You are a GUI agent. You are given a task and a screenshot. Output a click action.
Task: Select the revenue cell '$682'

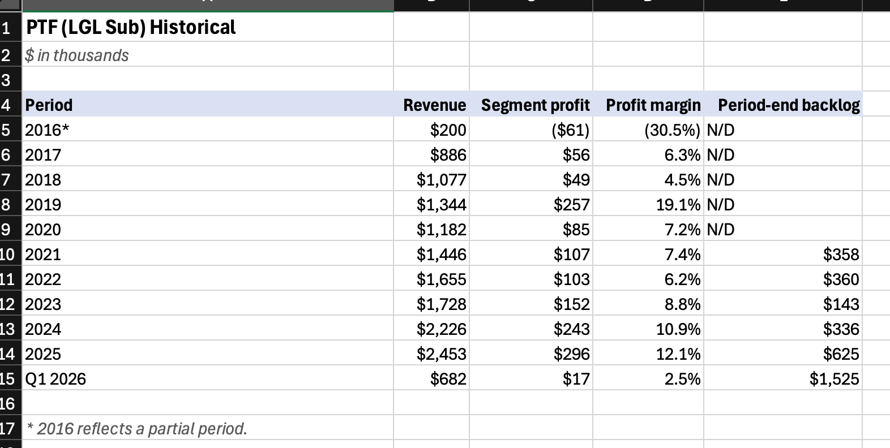click(431, 378)
